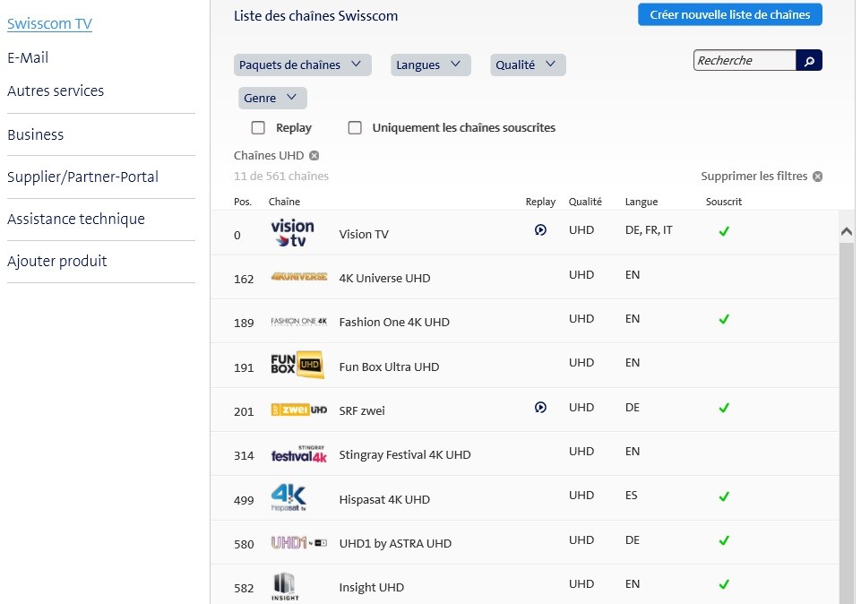Click Créer nouvelle liste de chaînes button
The image size is (861, 604).
[x=729, y=14]
